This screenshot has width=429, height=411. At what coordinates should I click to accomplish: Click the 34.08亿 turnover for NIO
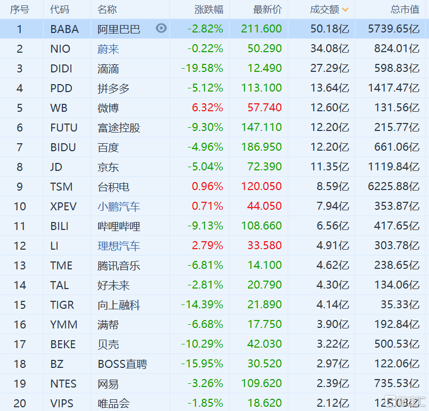(330, 48)
